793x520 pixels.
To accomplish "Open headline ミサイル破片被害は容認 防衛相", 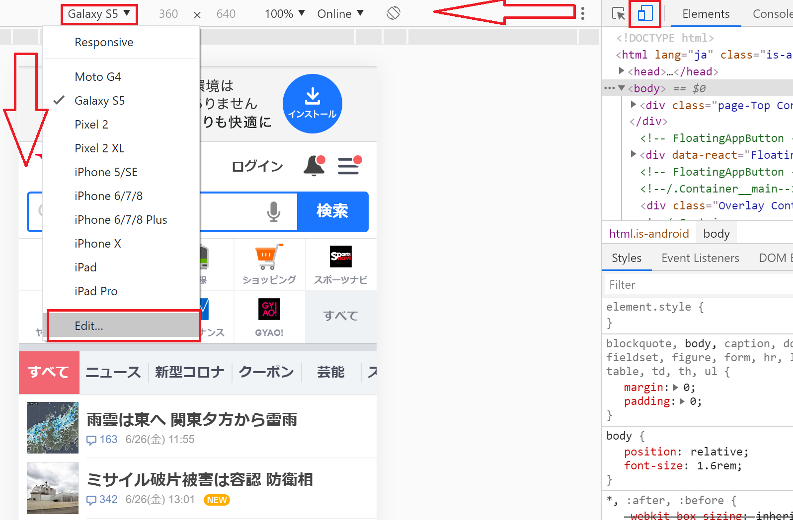I will [200, 480].
